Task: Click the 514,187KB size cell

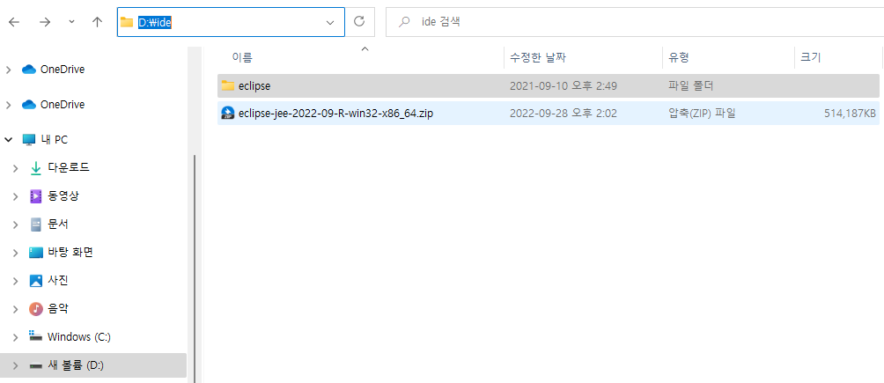Action: click(851, 114)
